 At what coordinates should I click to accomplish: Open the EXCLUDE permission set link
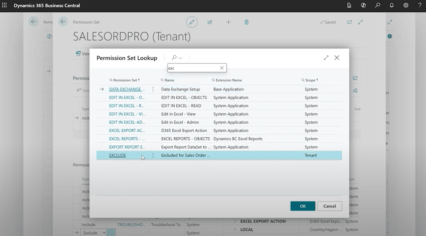[x=118, y=155]
